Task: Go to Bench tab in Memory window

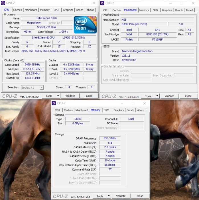Action: click(130, 110)
